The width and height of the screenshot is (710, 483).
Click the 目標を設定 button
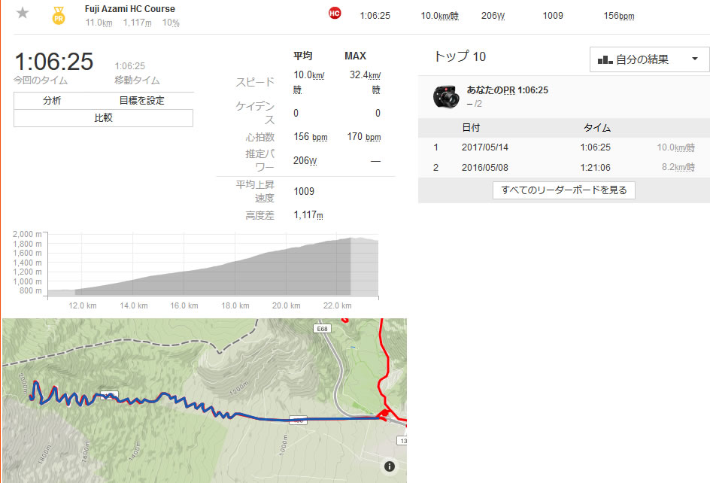tap(141, 101)
